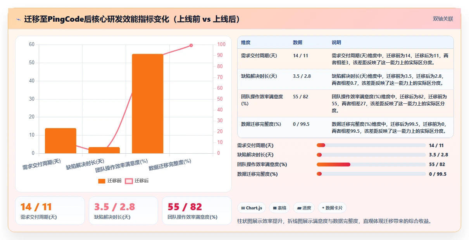Click the 团队操作效率满意度(%) progress bar

(x=371, y=165)
